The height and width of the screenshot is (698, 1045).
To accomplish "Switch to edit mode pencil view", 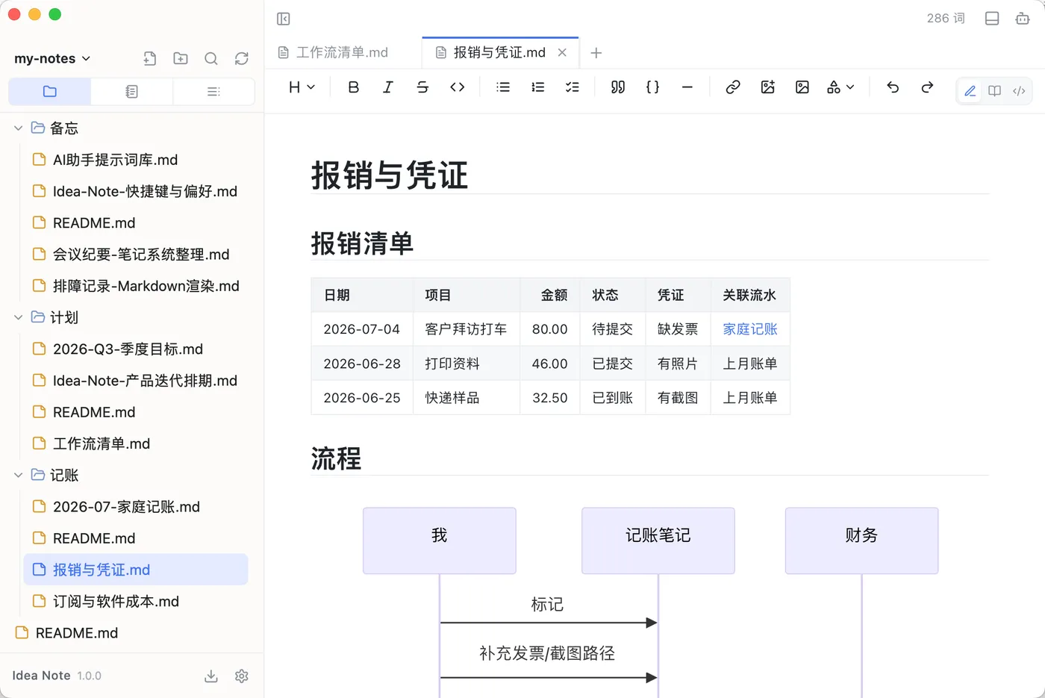I will pos(970,91).
